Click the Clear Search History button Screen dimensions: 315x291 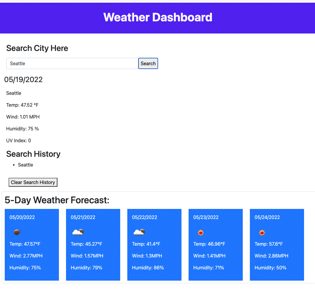33,182
